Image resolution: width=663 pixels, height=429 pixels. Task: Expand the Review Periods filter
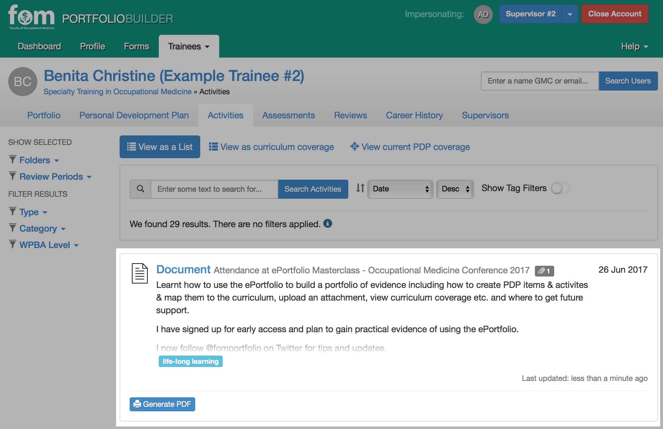click(55, 177)
